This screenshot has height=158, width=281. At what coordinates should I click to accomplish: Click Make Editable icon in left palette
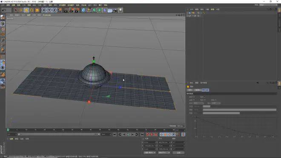pyautogui.click(x=3, y=17)
